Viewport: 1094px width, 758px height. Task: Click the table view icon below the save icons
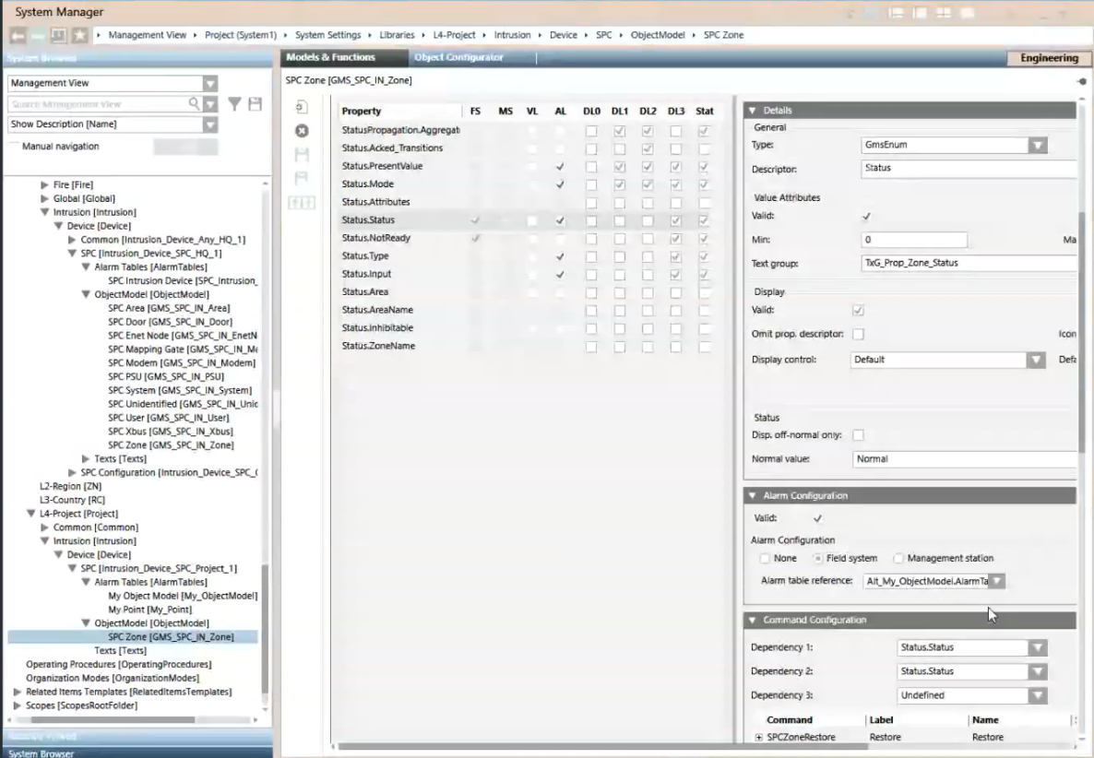click(x=301, y=201)
